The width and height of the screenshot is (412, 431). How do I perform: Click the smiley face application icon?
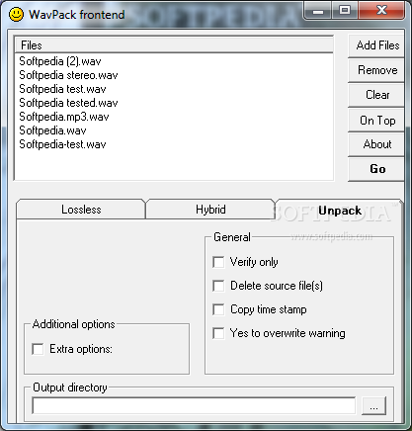[16, 15]
